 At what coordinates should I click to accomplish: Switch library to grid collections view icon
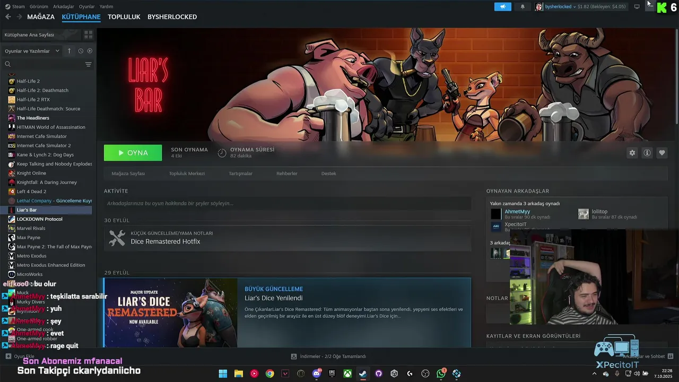[x=88, y=34]
